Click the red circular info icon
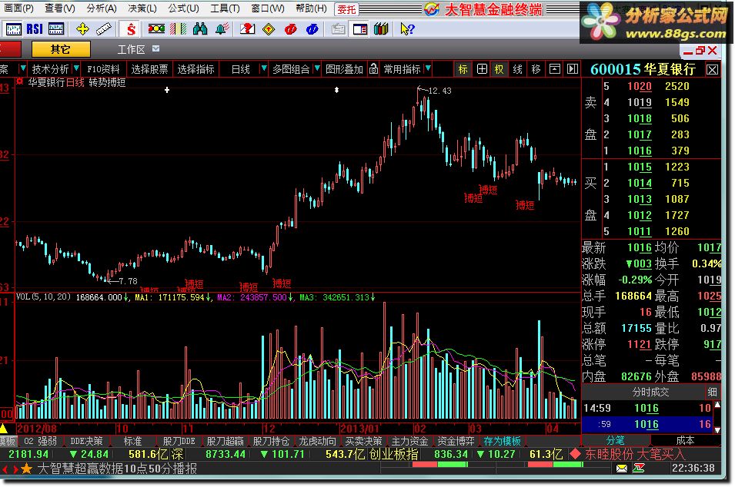This screenshot has height=487, width=735. click(x=291, y=29)
